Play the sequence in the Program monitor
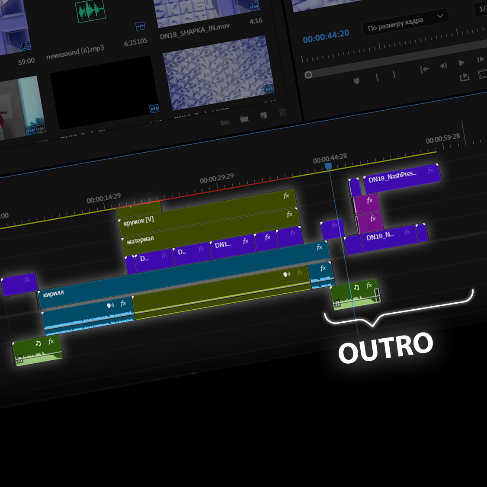The height and width of the screenshot is (487, 487). pos(461,63)
